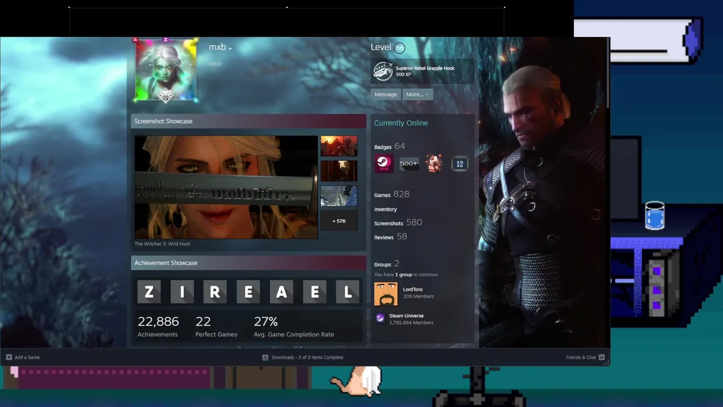Click the Add a Game plus icon
The image size is (723, 407).
coord(8,357)
